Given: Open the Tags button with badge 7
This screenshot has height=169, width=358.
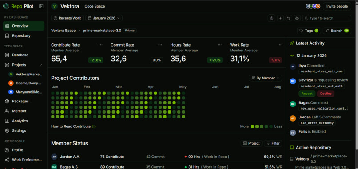Looking at the screenshot, I should click(309, 31).
